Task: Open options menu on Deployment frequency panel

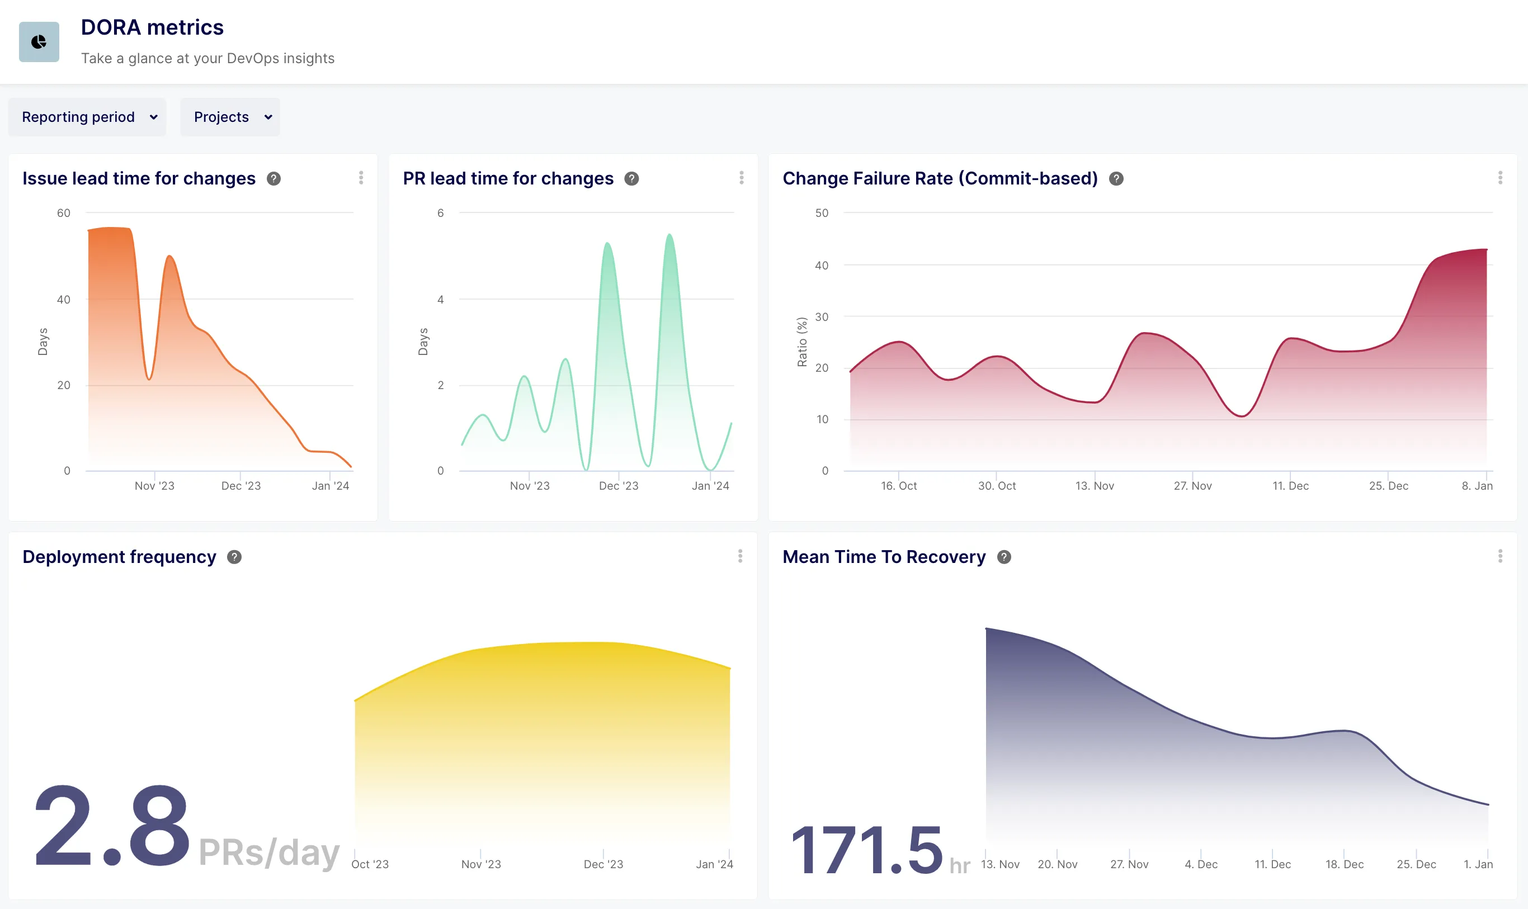Action: coord(741,556)
